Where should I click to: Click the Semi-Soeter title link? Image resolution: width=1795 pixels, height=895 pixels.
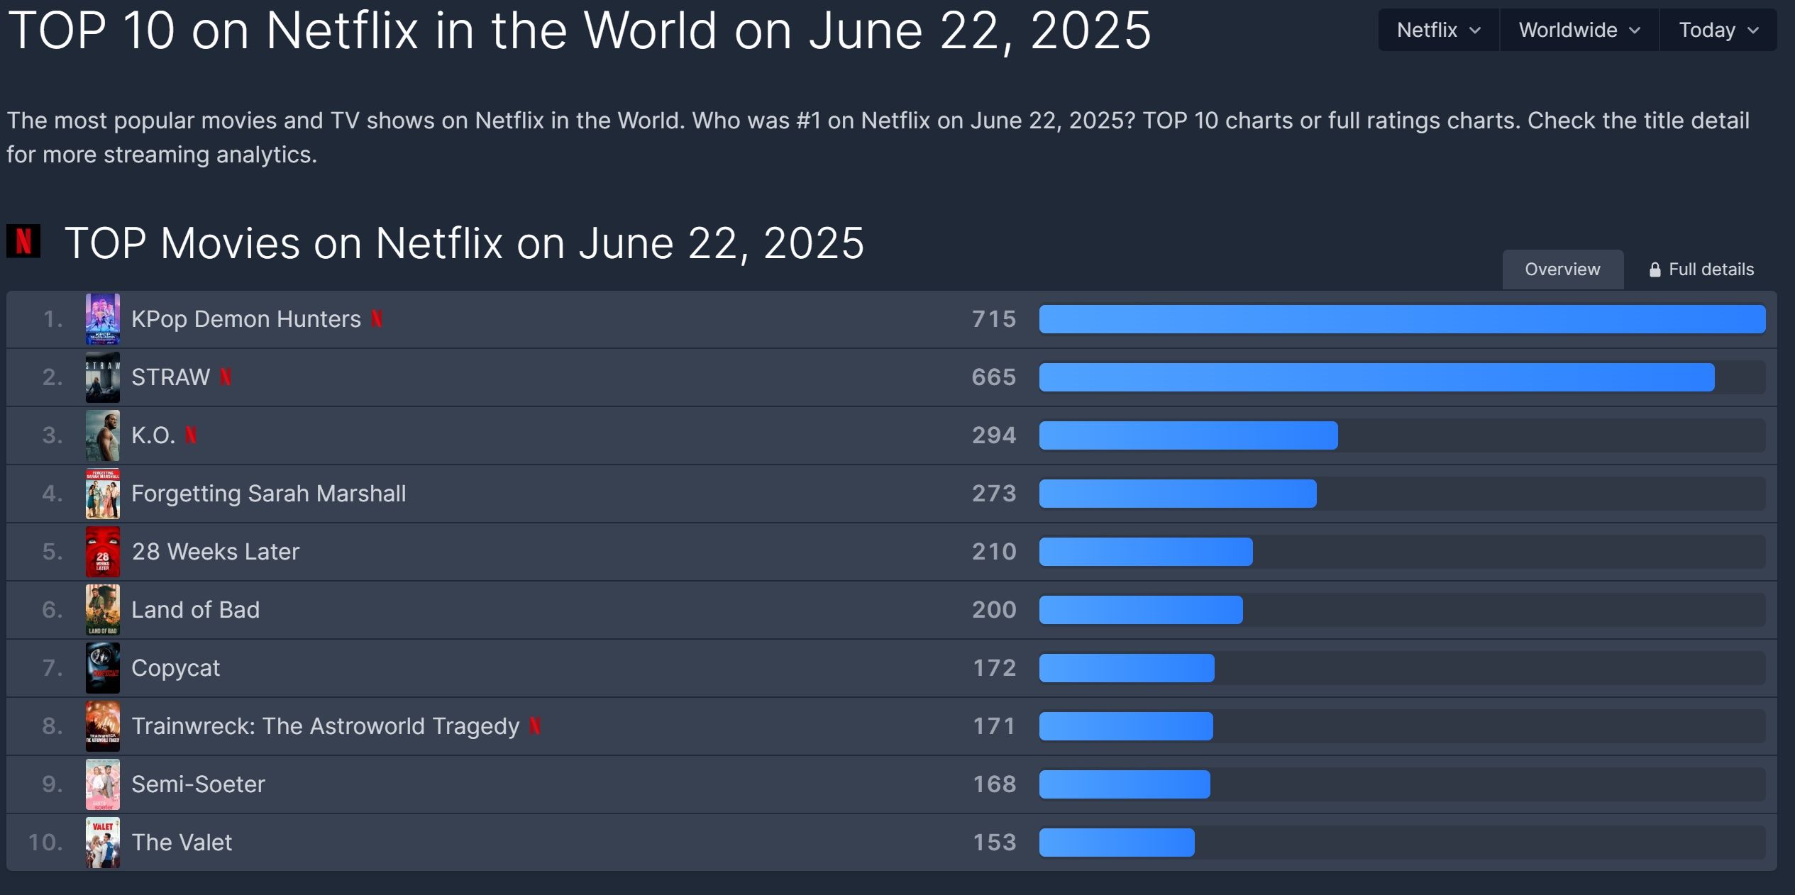[x=198, y=784]
